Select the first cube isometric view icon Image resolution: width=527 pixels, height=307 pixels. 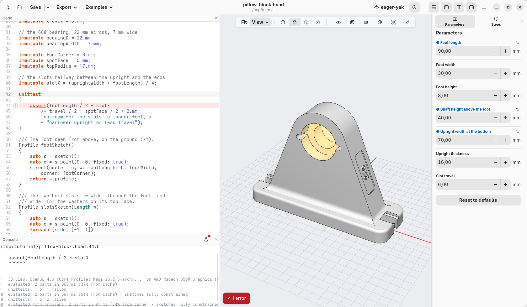[x=283, y=22]
